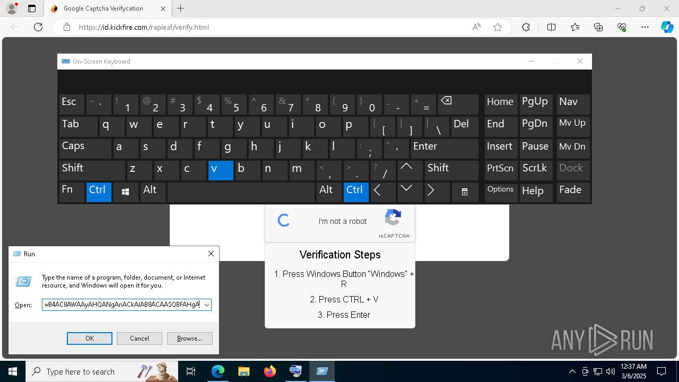This screenshot has width=679, height=382.
Task: Add page to favorites star
Action: pyautogui.click(x=498, y=27)
